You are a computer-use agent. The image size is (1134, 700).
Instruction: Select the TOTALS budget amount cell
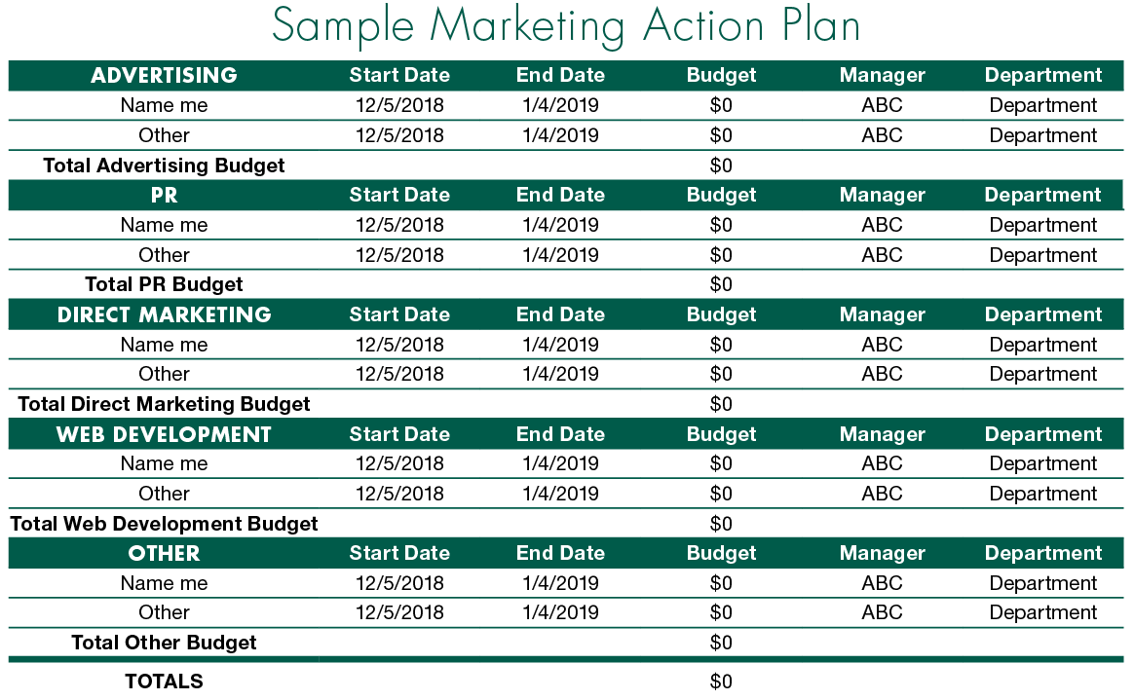tap(721, 682)
